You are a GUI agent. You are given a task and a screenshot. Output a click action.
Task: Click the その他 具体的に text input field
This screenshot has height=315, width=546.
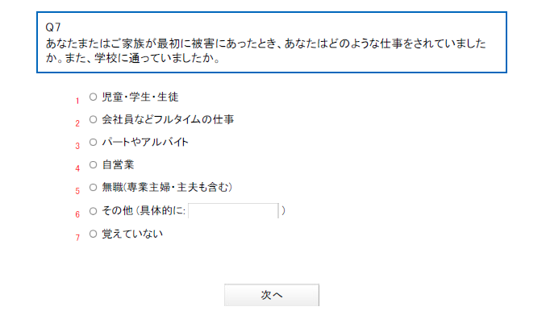(233, 211)
